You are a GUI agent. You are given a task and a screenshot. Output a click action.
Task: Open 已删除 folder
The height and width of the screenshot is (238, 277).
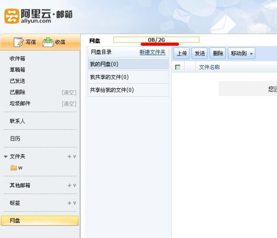pos(18,92)
